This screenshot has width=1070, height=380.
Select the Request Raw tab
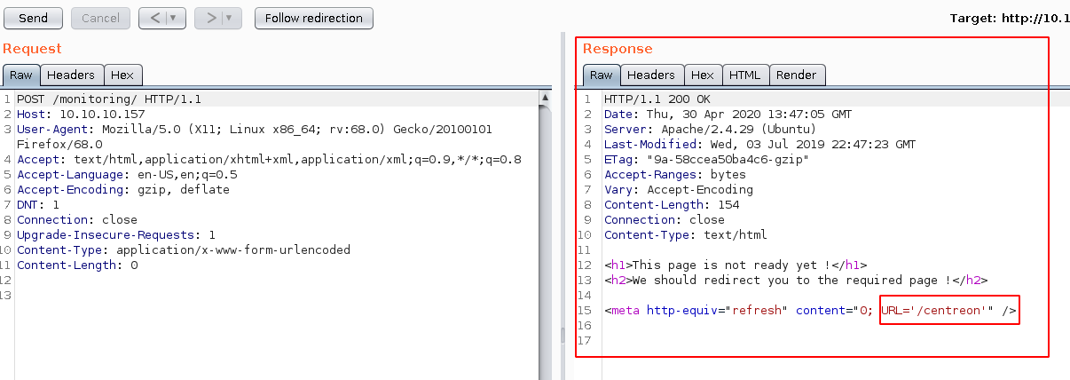(20, 75)
